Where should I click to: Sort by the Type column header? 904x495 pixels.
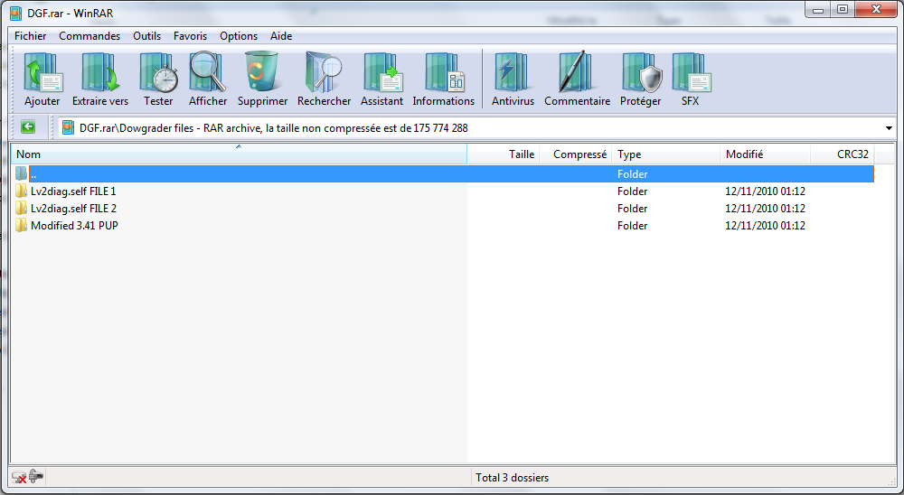click(666, 154)
